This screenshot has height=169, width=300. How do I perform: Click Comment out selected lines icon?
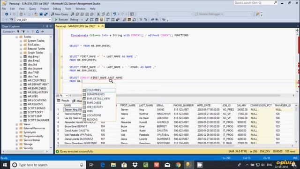click(141, 20)
